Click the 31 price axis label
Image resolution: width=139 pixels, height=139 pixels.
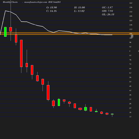(x=130, y=99)
